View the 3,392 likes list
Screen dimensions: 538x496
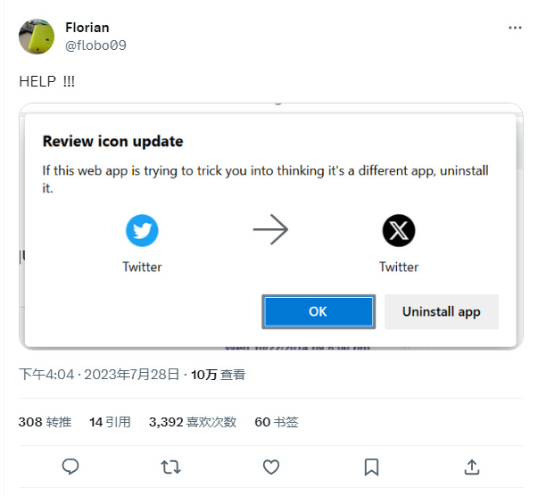(x=193, y=422)
